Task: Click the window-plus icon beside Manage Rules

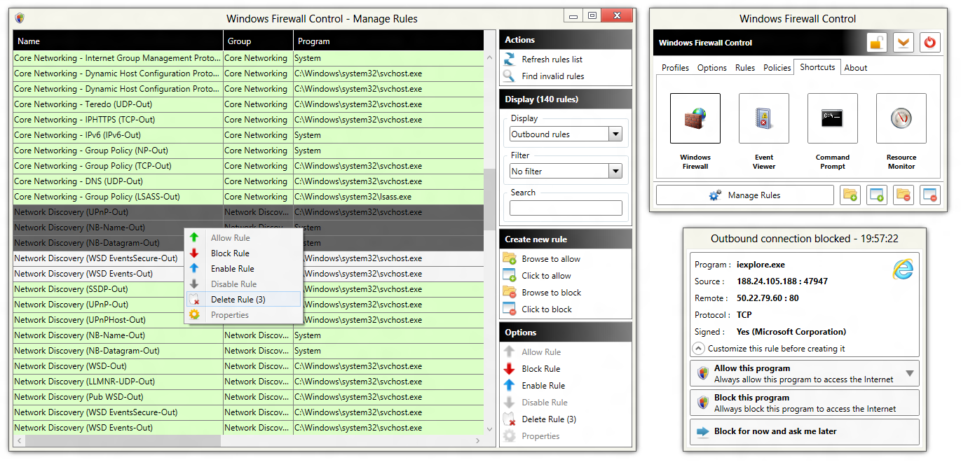Action: coord(876,195)
